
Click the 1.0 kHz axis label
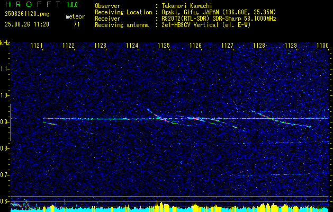[4, 95]
